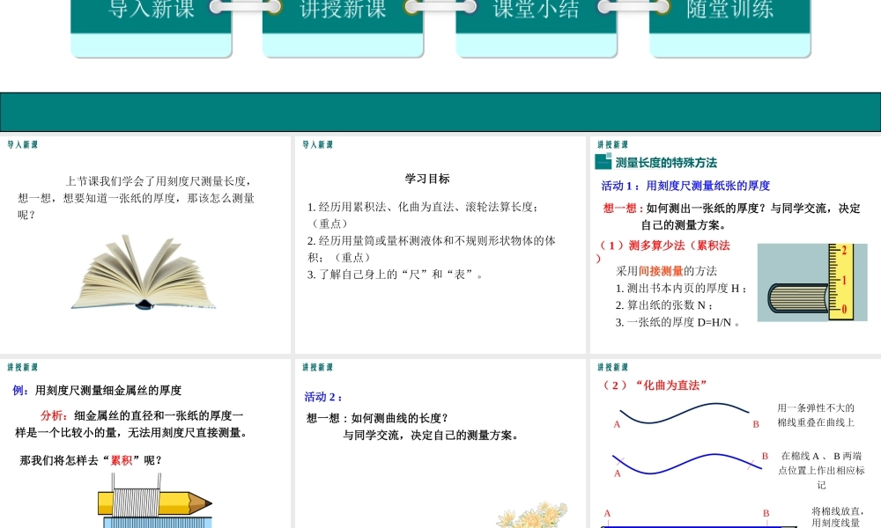Screen dimensions: 881x528
Task: Toggle the connector pill between 导入新课 and 讲授新课
Action: [x=244, y=9]
